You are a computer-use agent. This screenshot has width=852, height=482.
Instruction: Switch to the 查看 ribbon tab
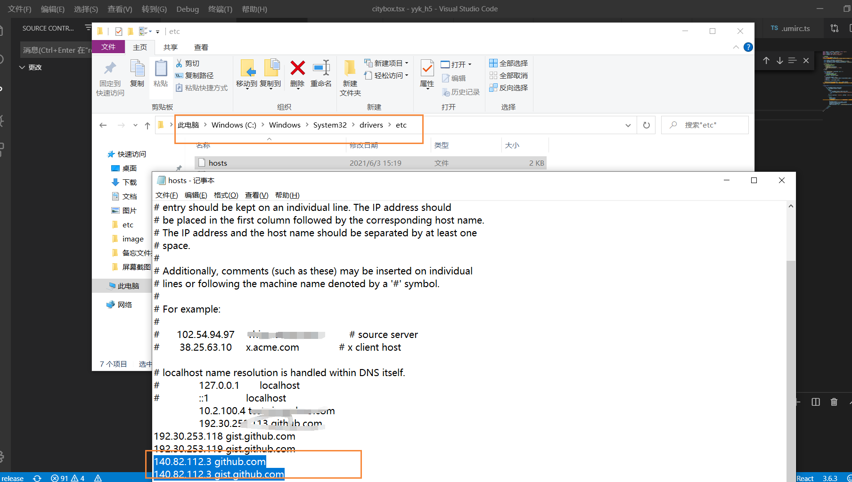click(x=201, y=47)
